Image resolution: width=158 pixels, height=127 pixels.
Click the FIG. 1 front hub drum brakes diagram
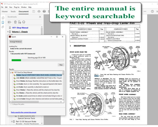tap(92, 105)
